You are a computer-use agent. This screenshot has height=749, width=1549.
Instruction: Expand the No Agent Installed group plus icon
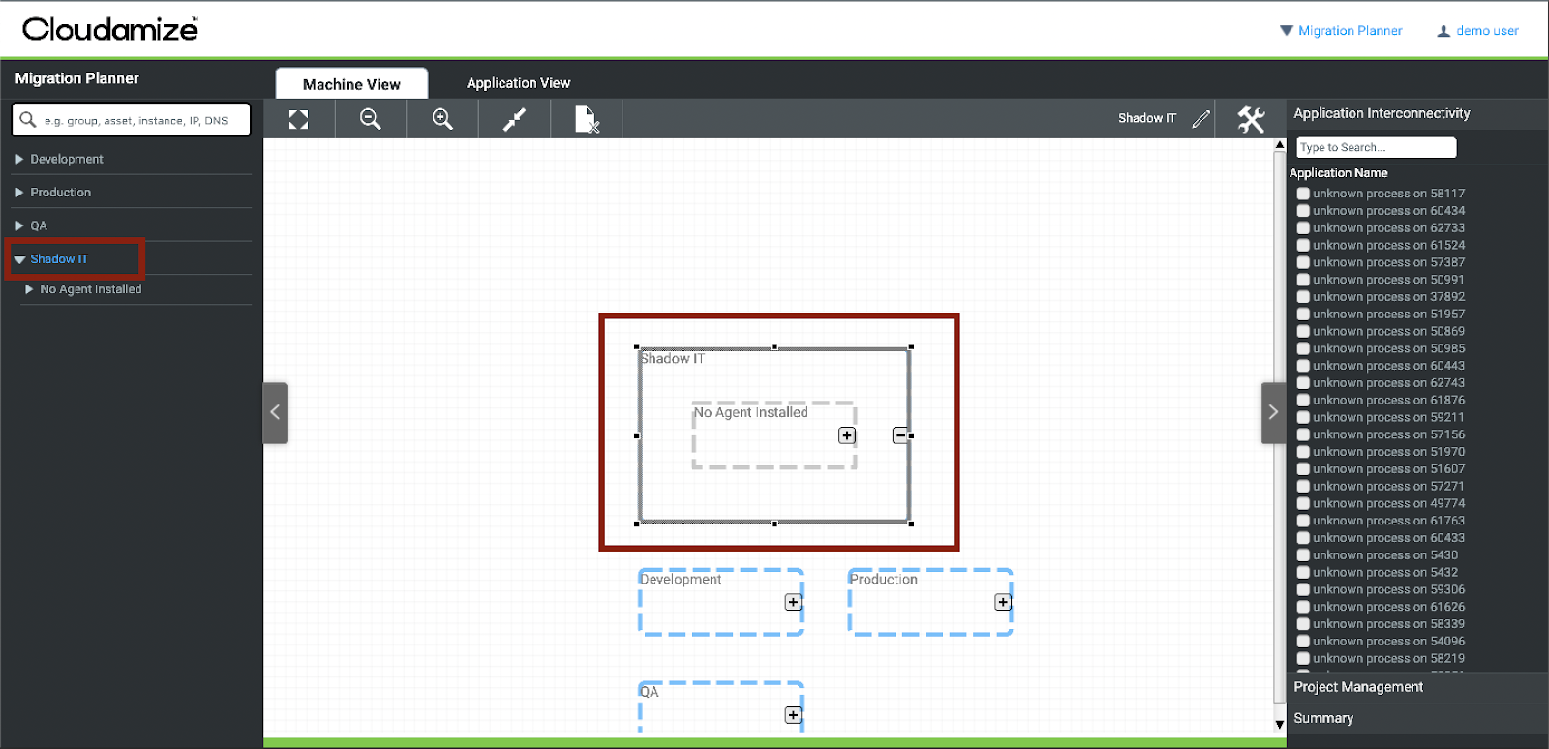847,435
